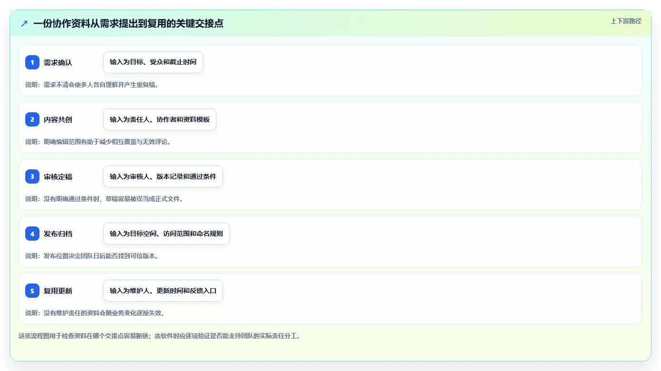
Task: Select step number badge 1
Action: tap(32, 62)
